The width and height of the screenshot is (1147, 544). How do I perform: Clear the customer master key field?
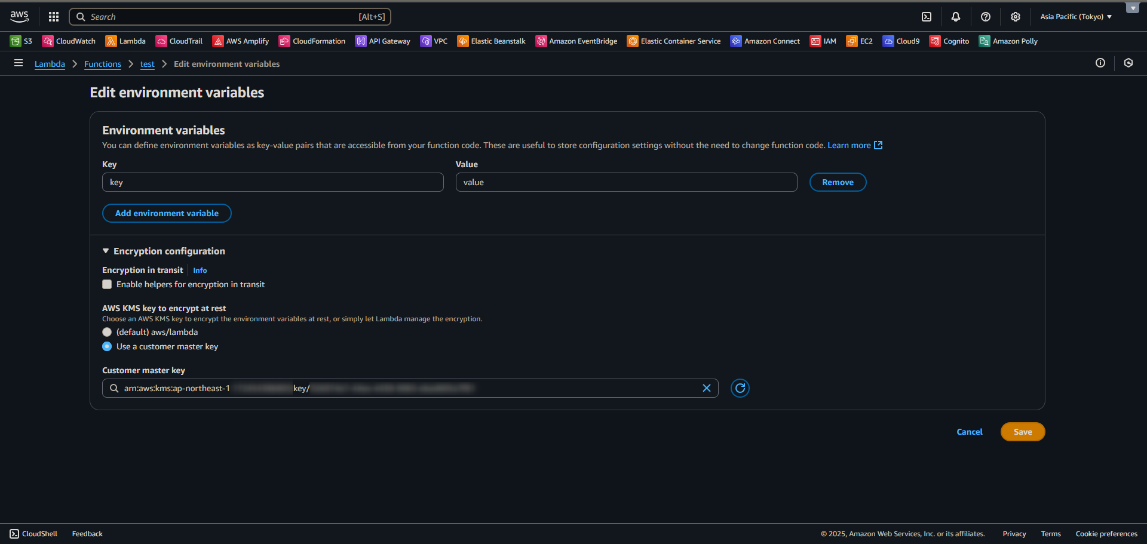(706, 388)
